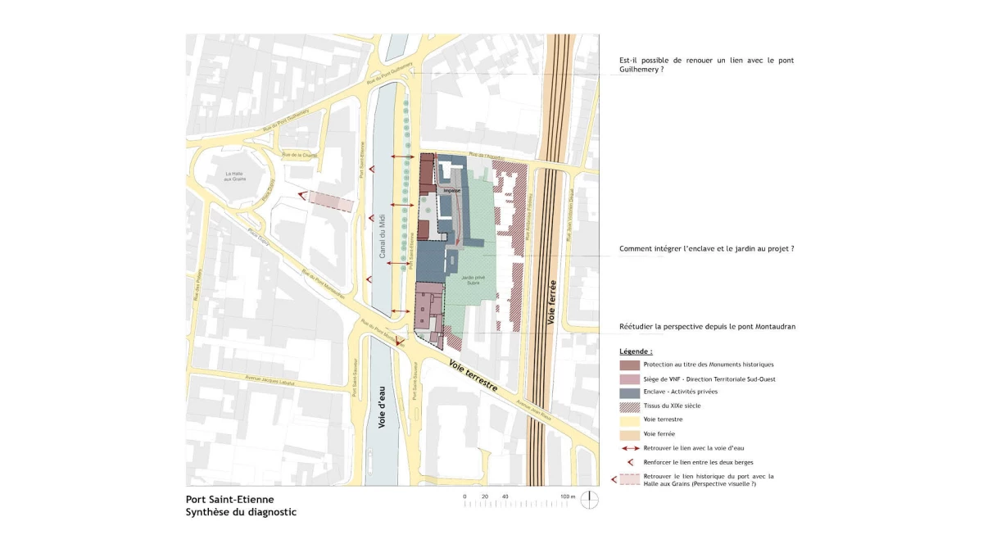Select the 'Monuments historiques' dark red legend swatch
This screenshot has width=983, height=553.
[629, 365]
